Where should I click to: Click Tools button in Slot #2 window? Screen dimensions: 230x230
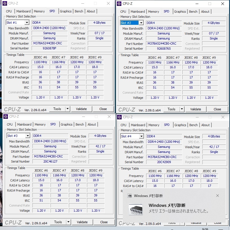[172, 109]
